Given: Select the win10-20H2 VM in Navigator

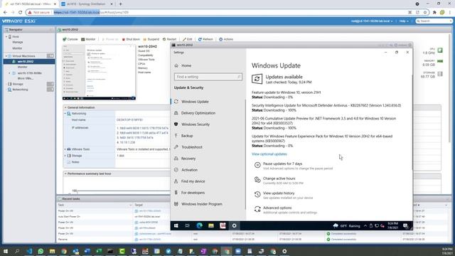Looking at the screenshot, I should pyautogui.click(x=26, y=62).
